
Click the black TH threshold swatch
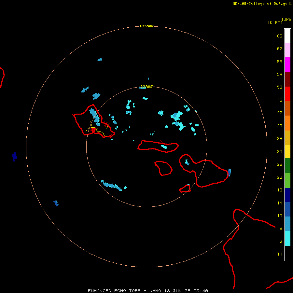coord(287,253)
